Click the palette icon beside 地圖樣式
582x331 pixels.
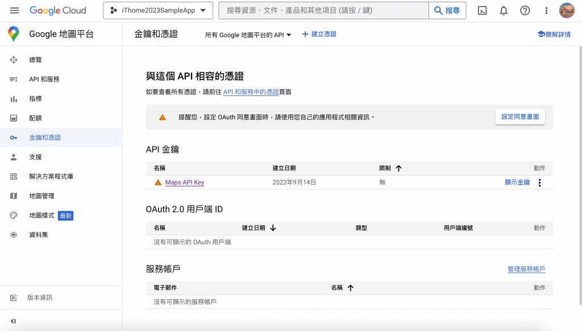pyautogui.click(x=14, y=215)
